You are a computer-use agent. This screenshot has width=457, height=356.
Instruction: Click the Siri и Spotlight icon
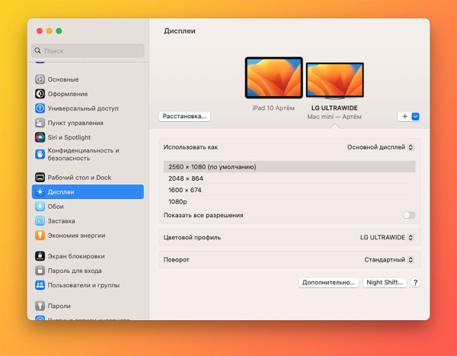[40, 137]
